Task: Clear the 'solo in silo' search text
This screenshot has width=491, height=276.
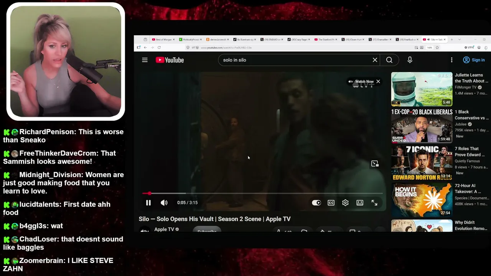Action: coord(375,60)
